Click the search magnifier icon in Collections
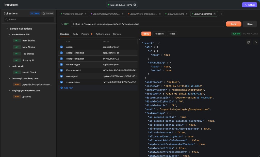 tap(7, 20)
